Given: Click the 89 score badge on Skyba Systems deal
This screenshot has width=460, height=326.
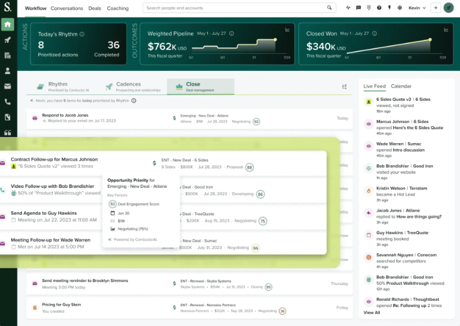Looking at the screenshot, I should pos(269,287).
